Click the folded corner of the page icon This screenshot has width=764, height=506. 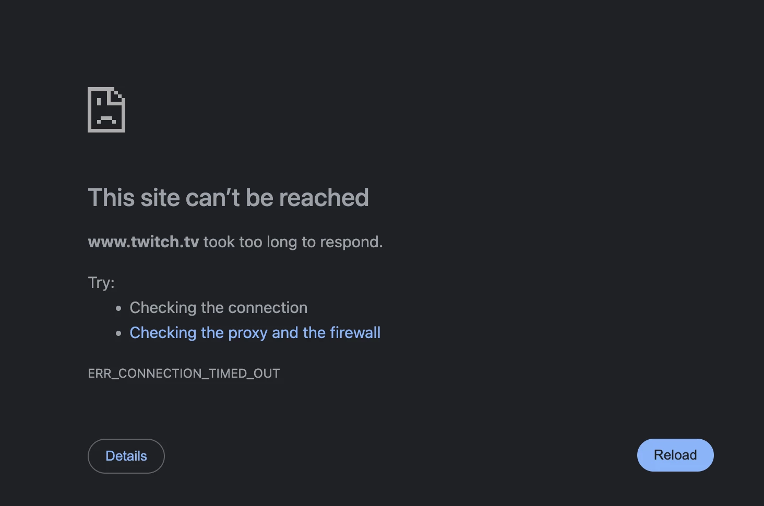tap(119, 95)
